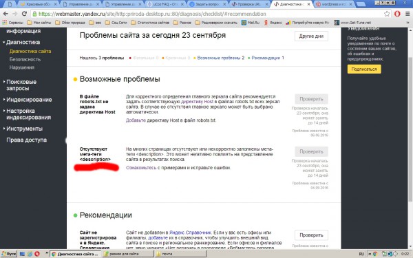Switch to Проверка URL browser tab
Screen dimensions: 413x258
(x=250, y=4)
